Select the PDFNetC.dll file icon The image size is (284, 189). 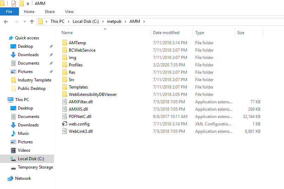[65, 117]
